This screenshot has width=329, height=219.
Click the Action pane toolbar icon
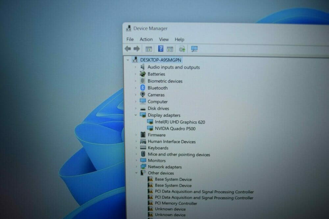tap(170, 49)
